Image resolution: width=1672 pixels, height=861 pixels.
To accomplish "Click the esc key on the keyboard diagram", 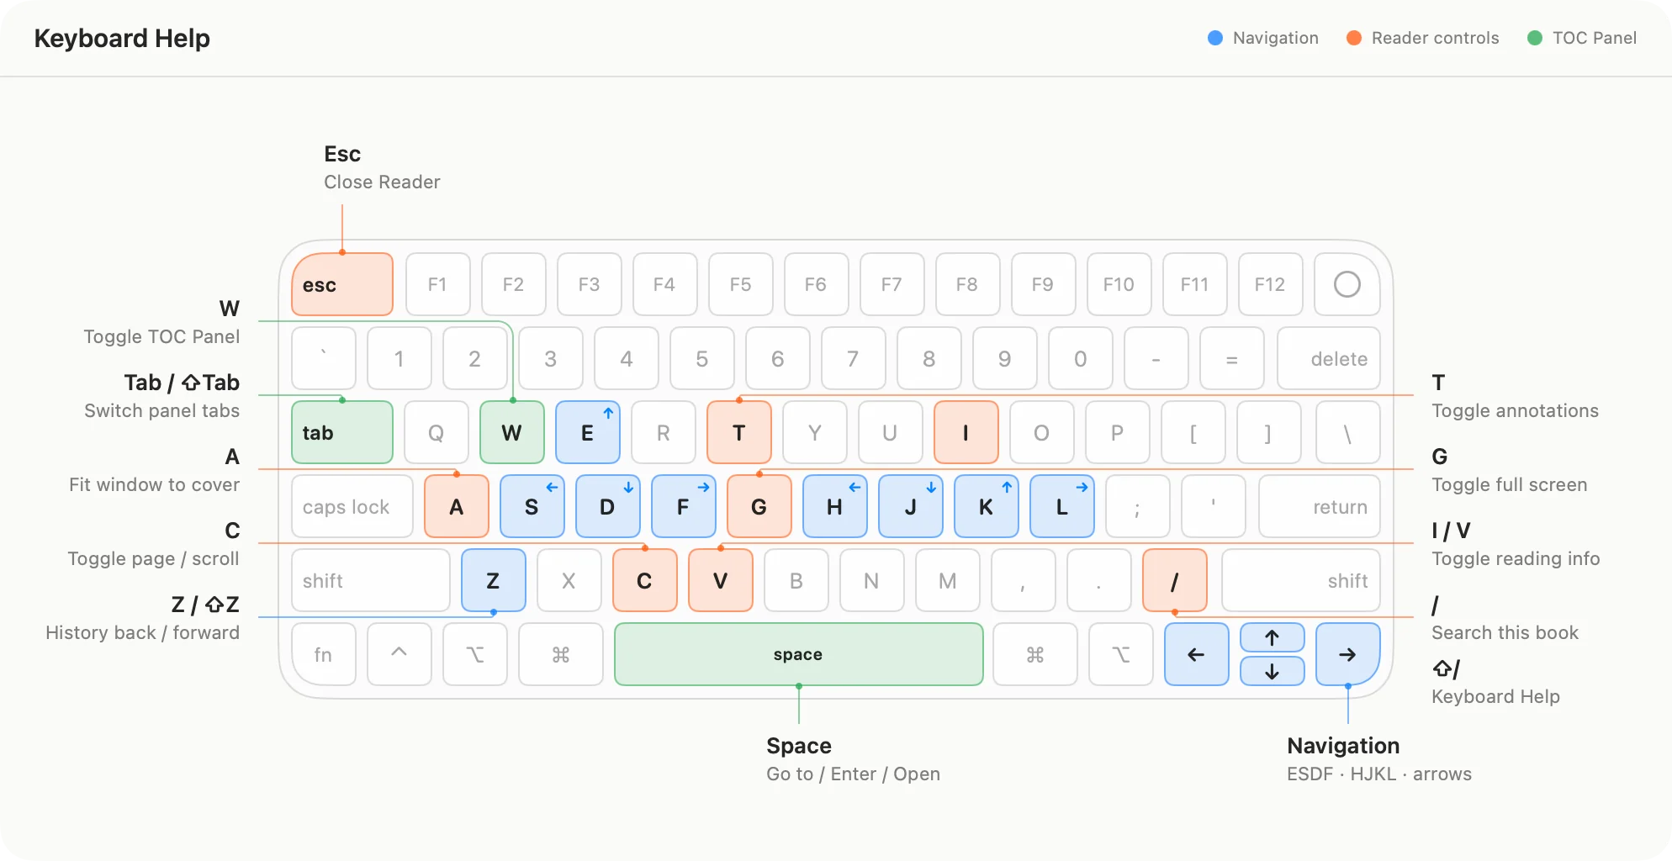I will pos(342,284).
